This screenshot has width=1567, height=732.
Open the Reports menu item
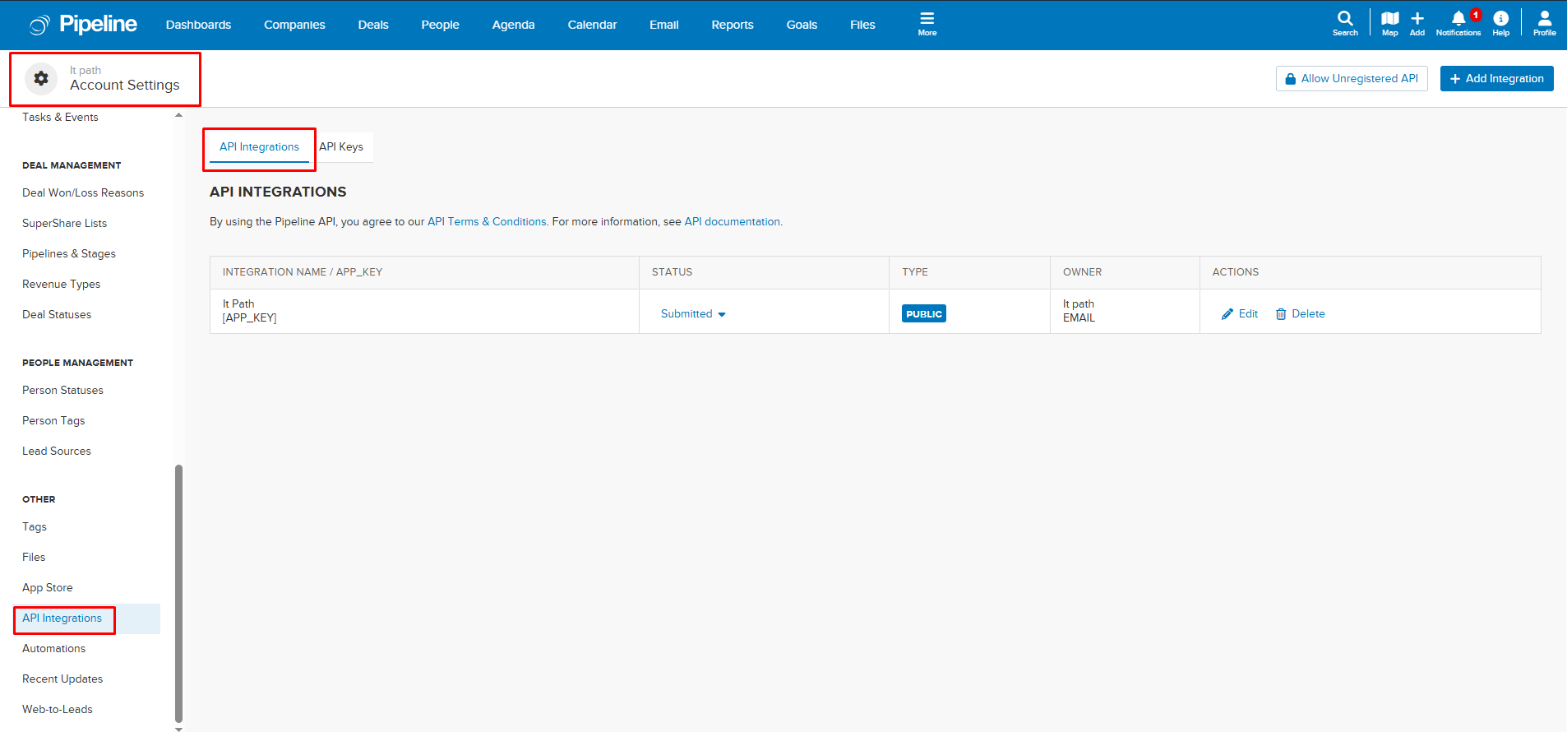pos(732,25)
